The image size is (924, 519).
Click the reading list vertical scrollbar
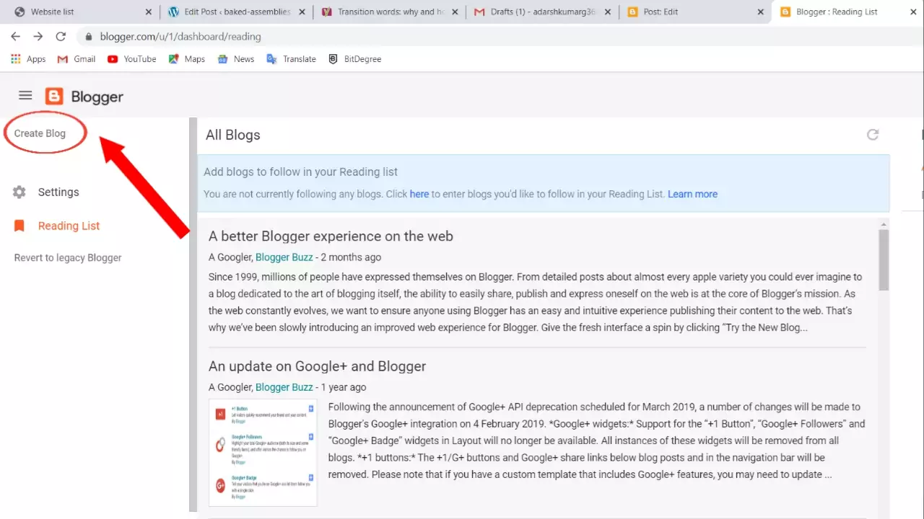[884, 259]
